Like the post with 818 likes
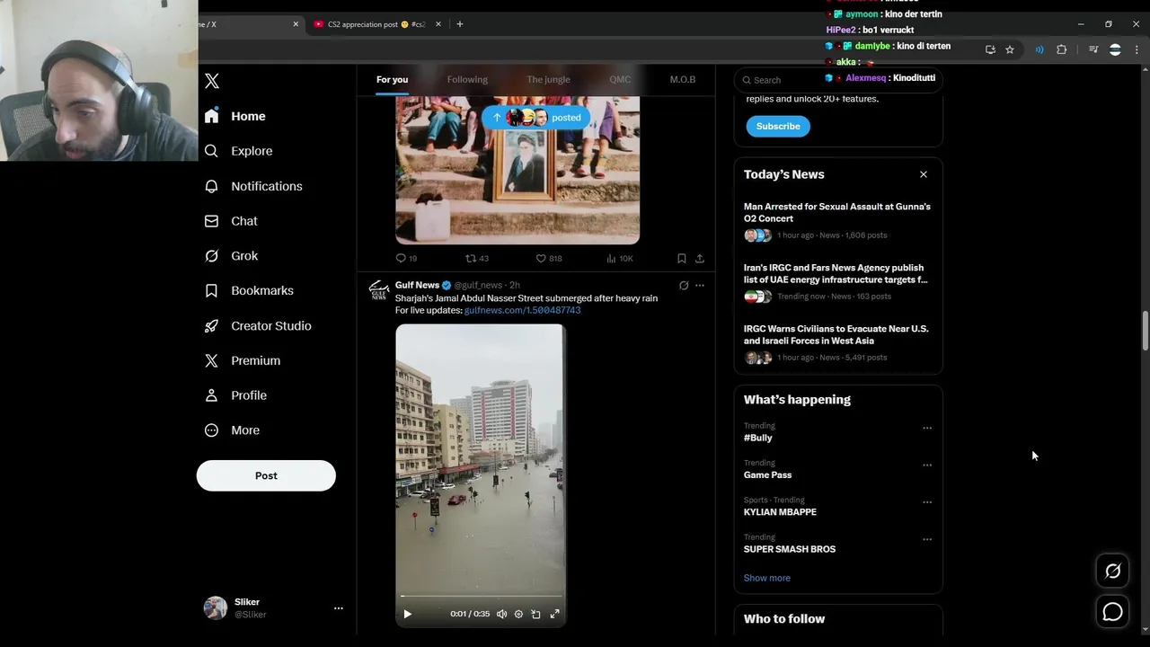This screenshot has width=1150, height=647. click(x=541, y=259)
